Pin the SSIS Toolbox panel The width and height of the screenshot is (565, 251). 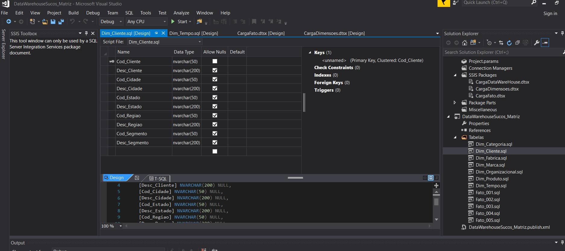(x=86, y=33)
